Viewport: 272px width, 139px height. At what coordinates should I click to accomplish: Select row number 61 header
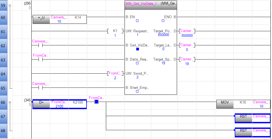(3, 32)
